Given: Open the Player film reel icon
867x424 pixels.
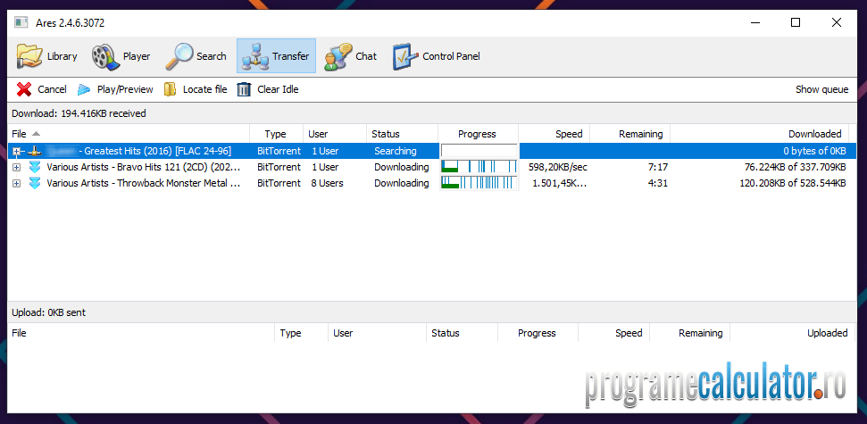Looking at the screenshot, I should 105,56.
